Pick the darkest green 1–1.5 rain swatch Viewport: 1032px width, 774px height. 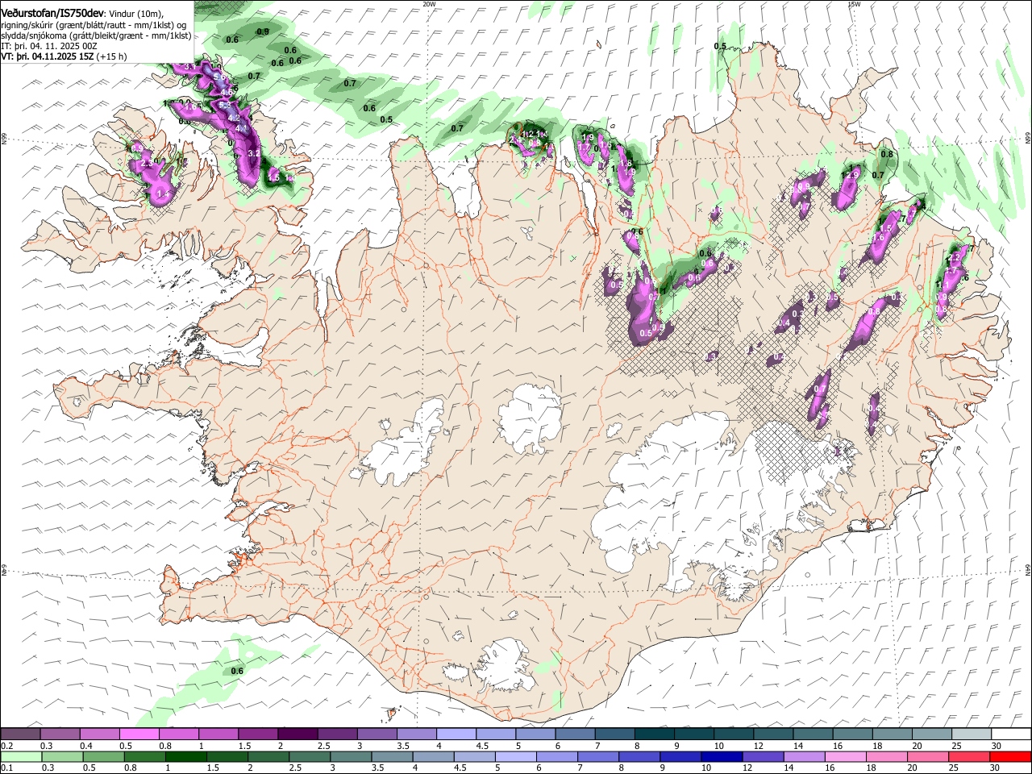(185, 756)
